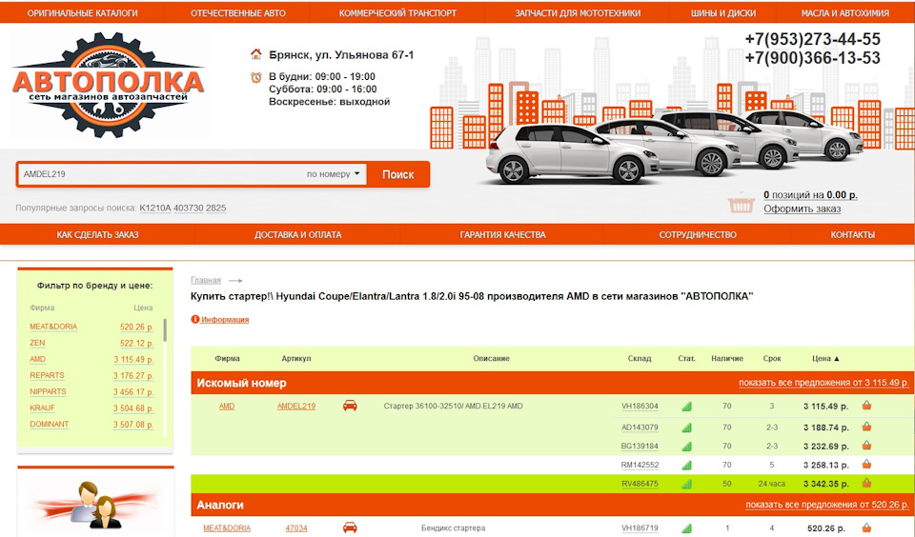Click phone number +7(953)273-44-55
Viewport: 915px width, 537px height.
[812, 39]
